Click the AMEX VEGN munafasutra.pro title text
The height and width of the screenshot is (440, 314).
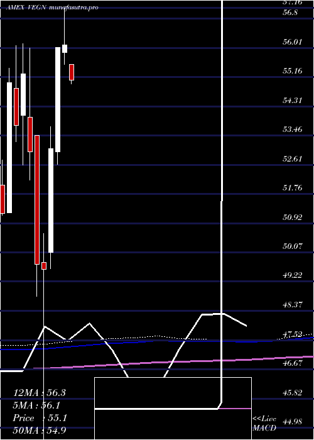tap(52, 8)
